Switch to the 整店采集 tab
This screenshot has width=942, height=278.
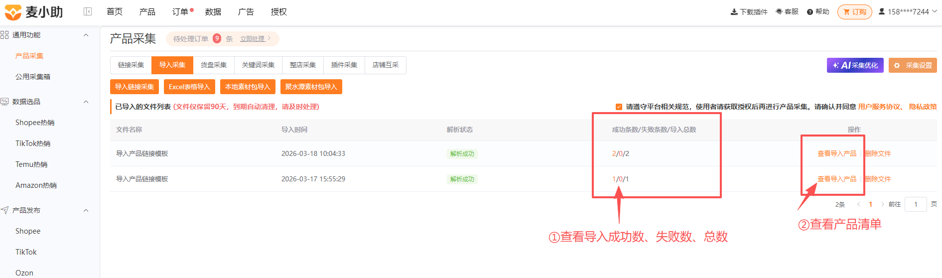pyautogui.click(x=303, y=65)
